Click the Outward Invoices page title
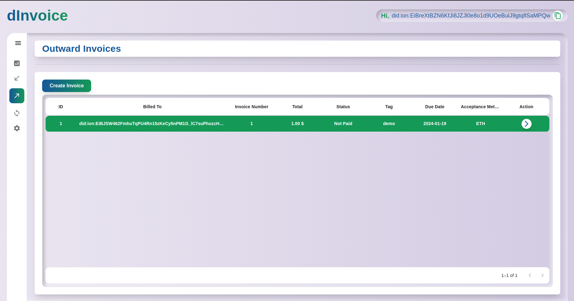Image resolution: width=574 pixels, height=301 pixels. point(81,49)
